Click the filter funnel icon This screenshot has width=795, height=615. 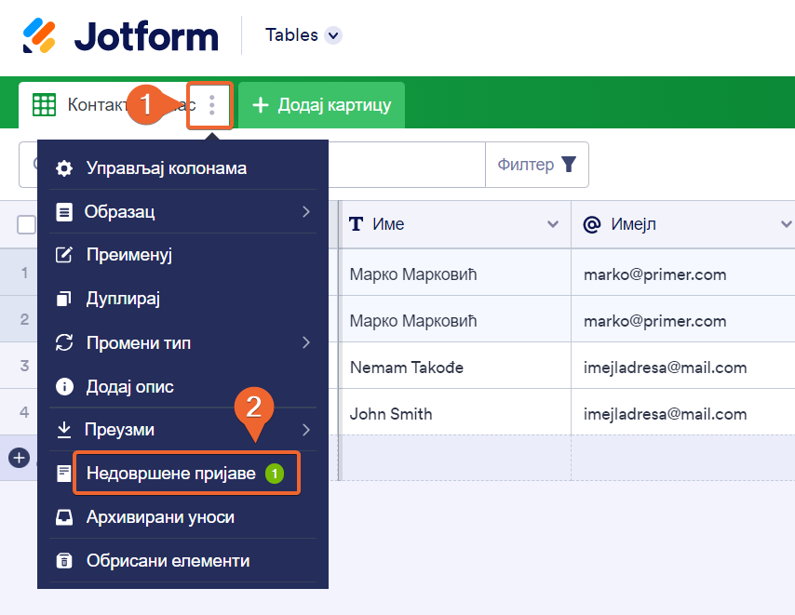tap(568, 165)
